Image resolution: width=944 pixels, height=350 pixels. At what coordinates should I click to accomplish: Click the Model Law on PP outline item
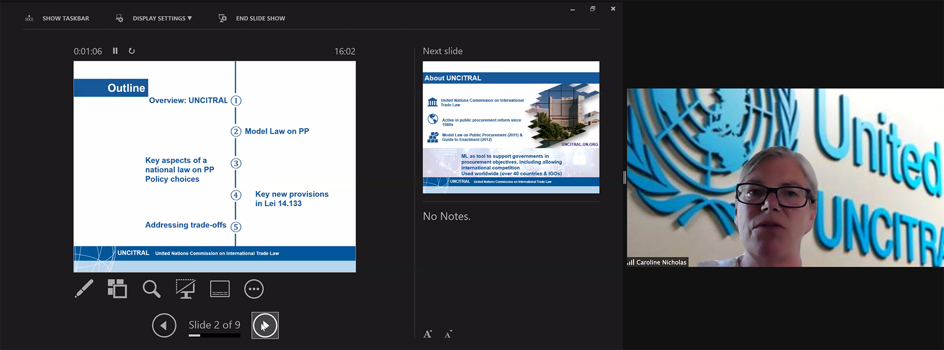(x=277, y=132)
